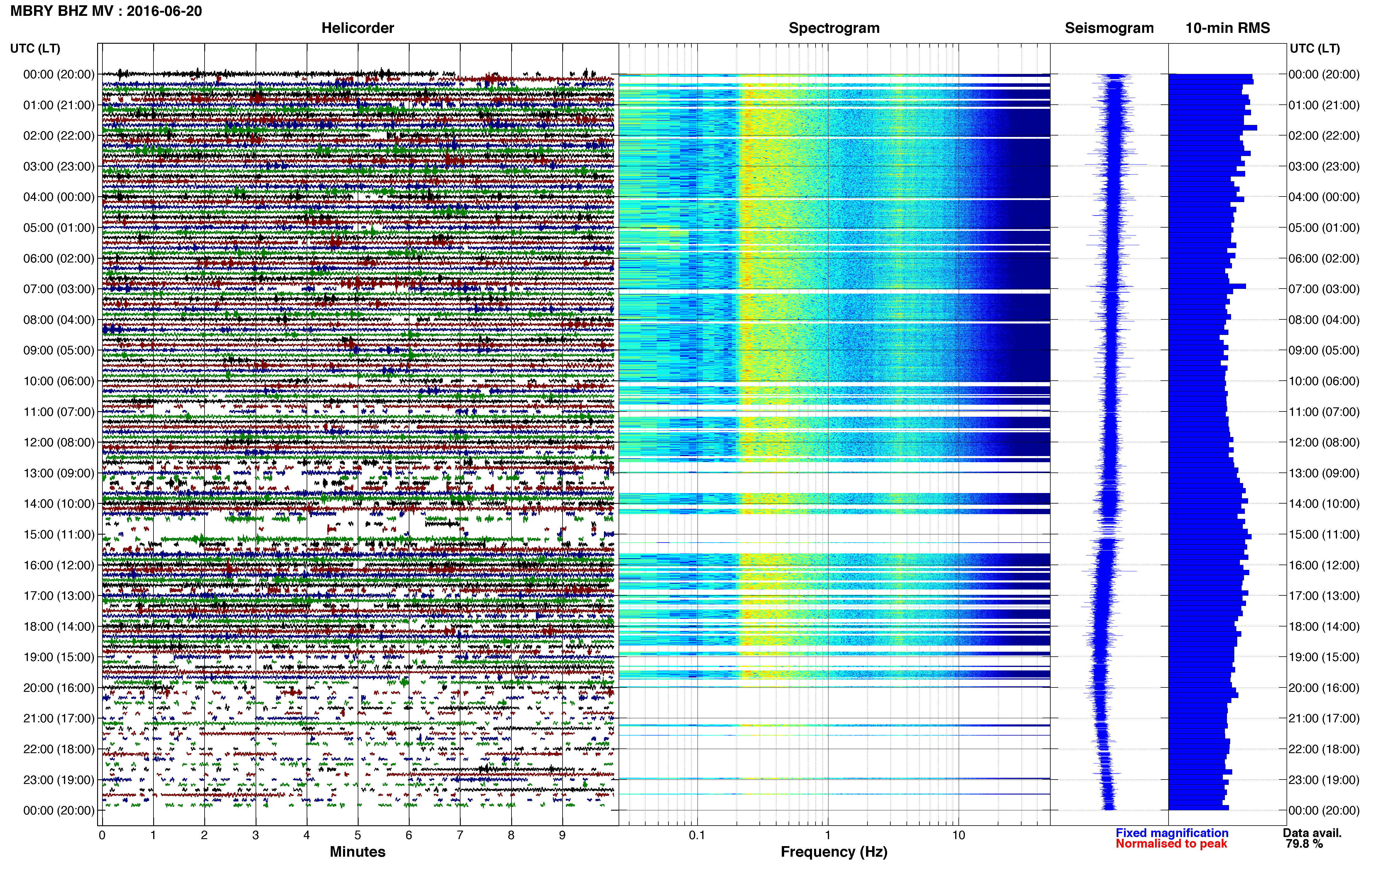Click minute tick 5 under the helicorder
The image size is (1391, 869).
point(358,835)
